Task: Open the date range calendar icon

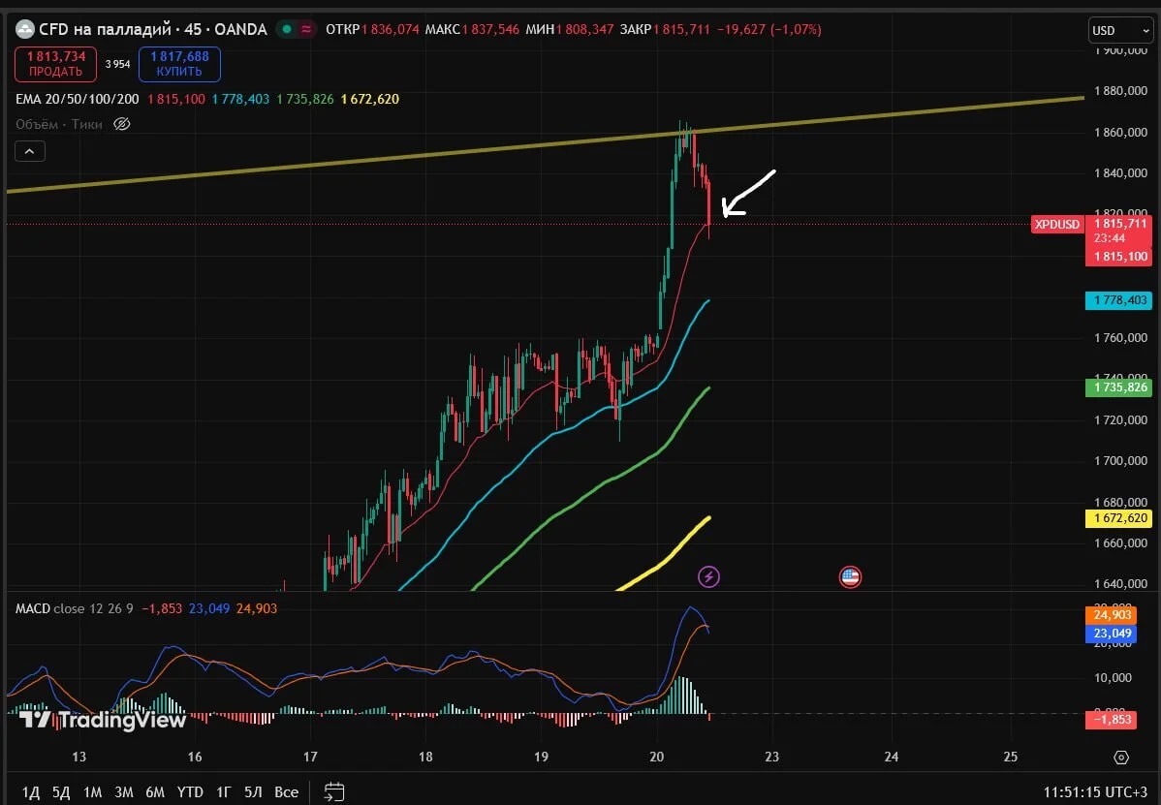Action: click(x=334, y=791)
